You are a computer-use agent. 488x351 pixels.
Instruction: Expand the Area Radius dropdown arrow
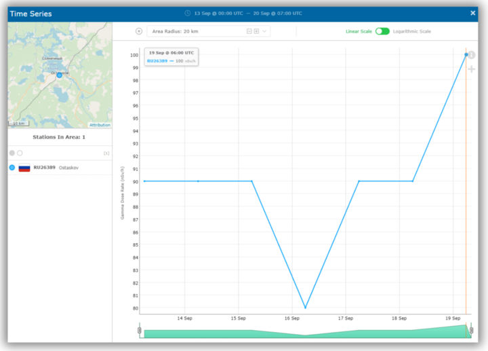pos(264,31)
